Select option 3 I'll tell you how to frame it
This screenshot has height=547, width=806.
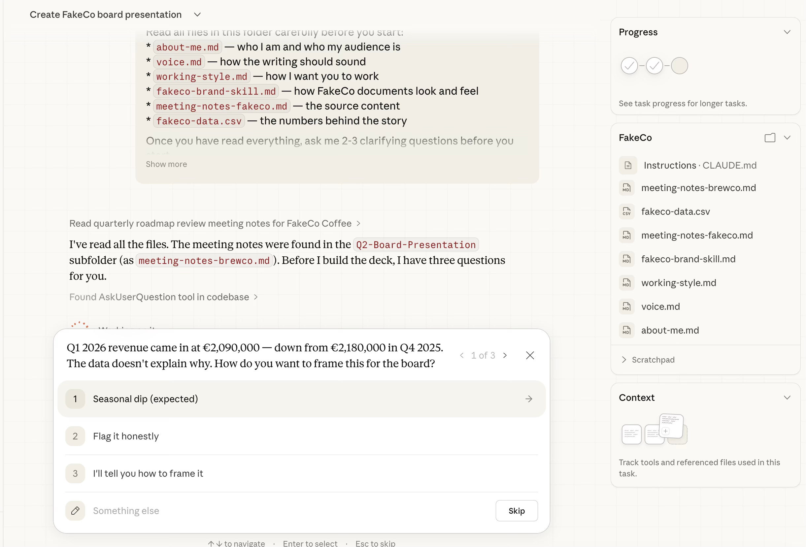click(x=148, y=473)
